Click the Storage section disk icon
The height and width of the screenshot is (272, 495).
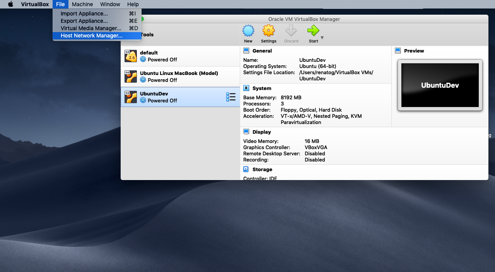coord(246,169)
